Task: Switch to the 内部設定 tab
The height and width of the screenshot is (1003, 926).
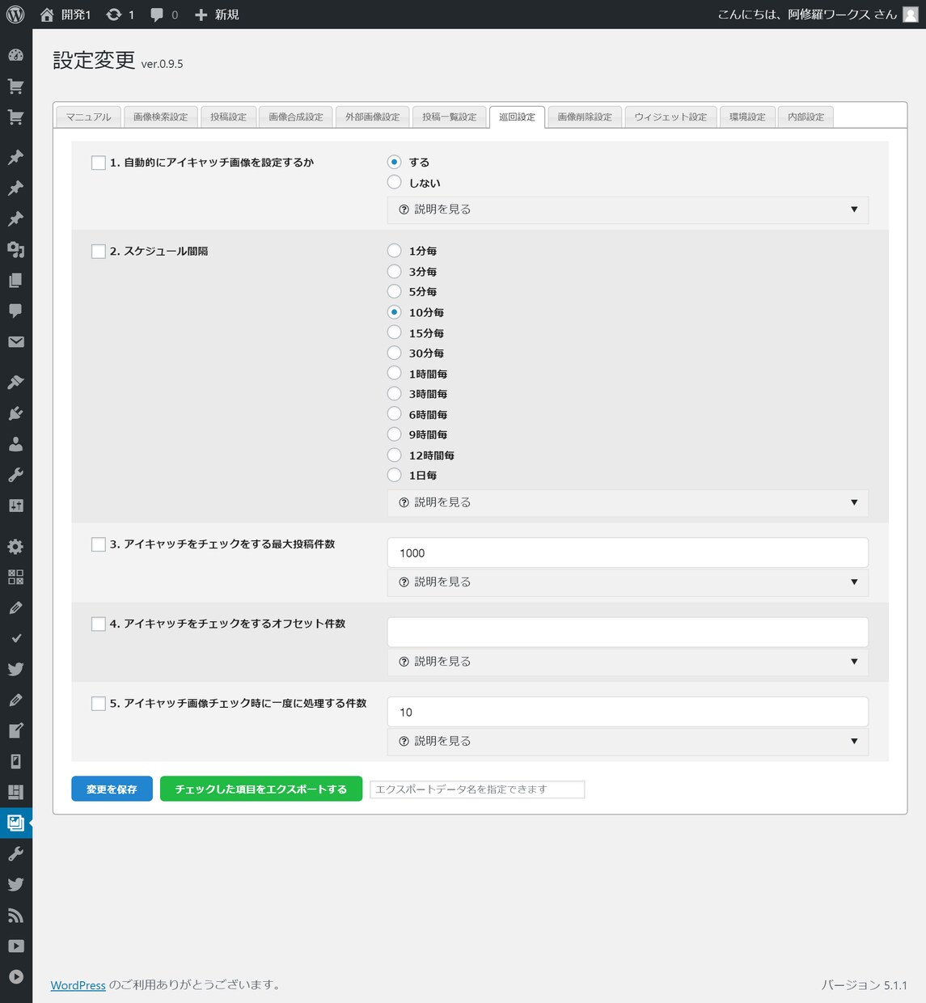Action: (x=805, y=116)
